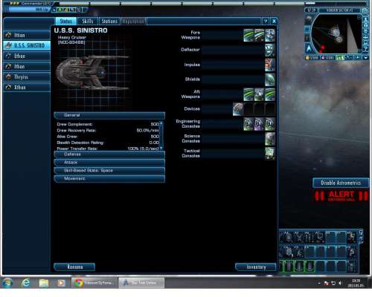Click the Tactical Consoles slot icon
This screenshot has width=372, height=297.
[x=270, y=154]
